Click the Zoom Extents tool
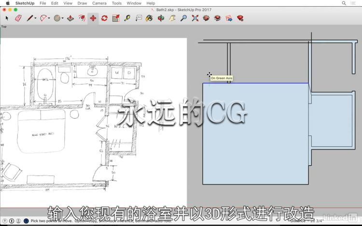The image size is (362, 226). pos(195,18)
